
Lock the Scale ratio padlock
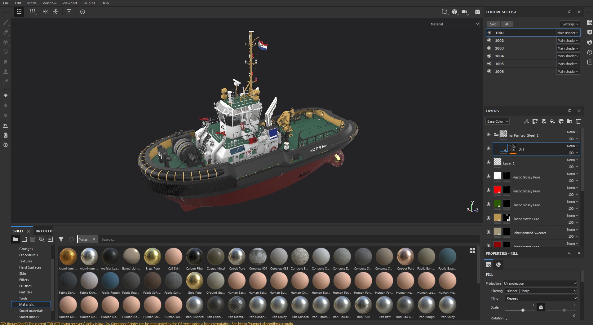pos(541,307)
